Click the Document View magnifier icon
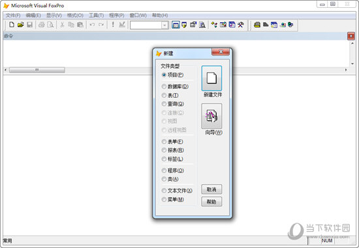 [x=202, y=25]
